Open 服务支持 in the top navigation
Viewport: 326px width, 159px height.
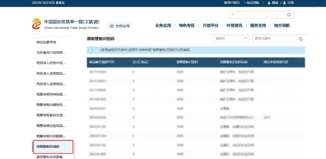tap(258, 26)
